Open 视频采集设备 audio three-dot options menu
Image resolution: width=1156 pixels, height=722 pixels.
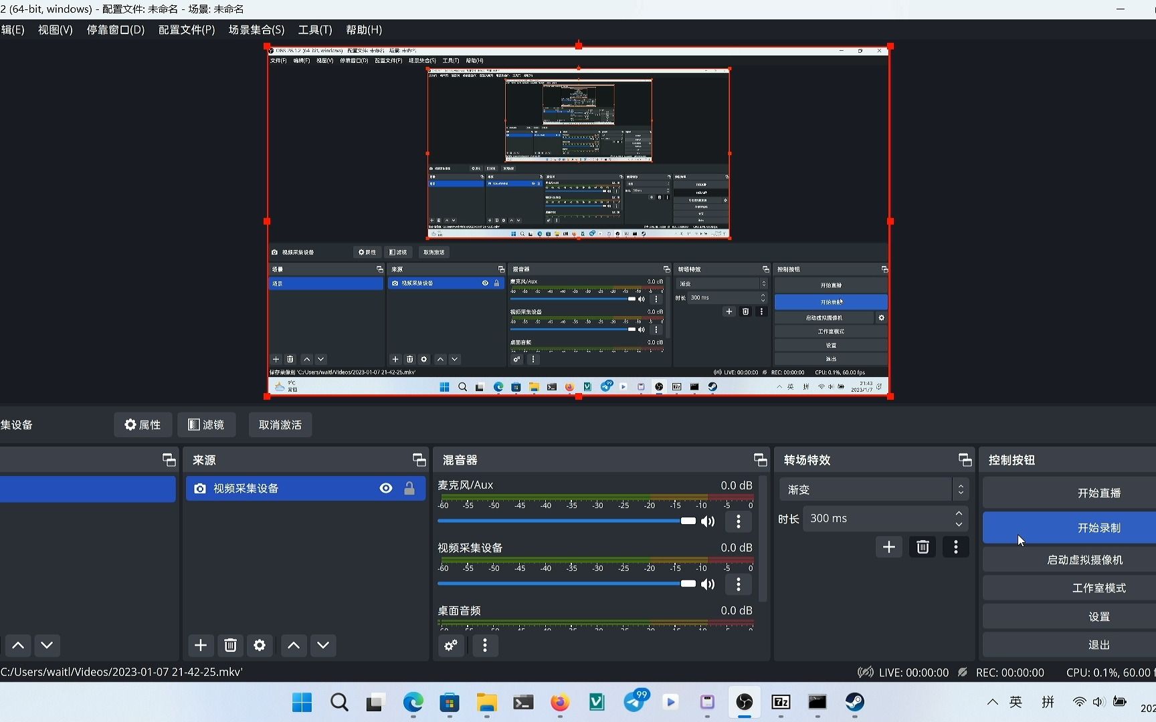(739, 584)
